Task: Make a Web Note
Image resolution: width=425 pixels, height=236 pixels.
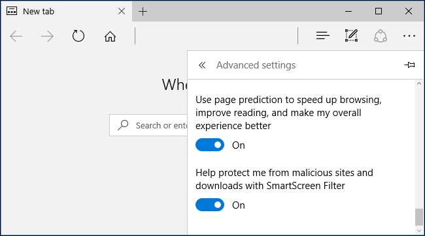Action: click(x=351, y=35)
